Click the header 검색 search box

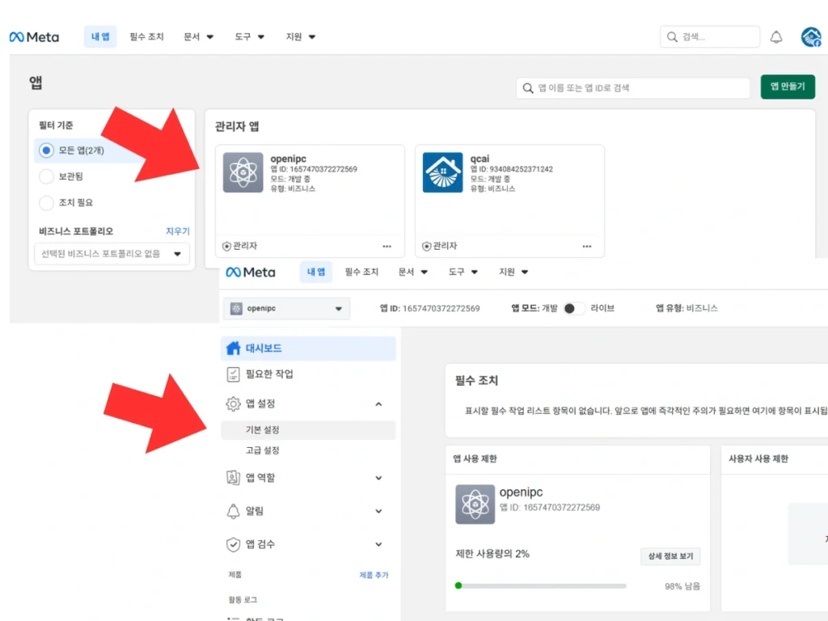[x=710, y=37]
